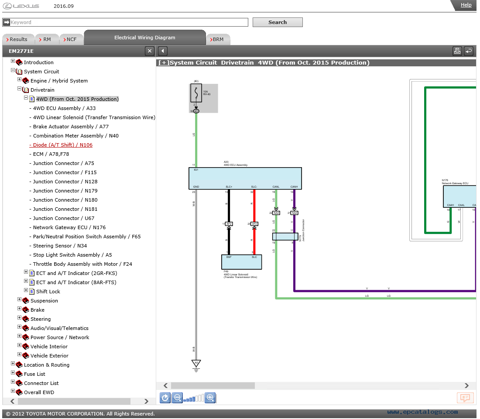Adjust the zoom level bar indicator

click(193, 398)
